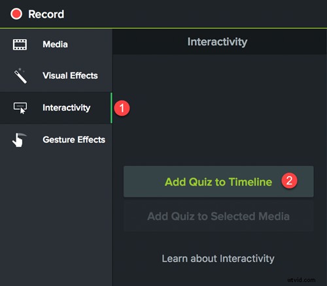Open the Media tab label

55,44
